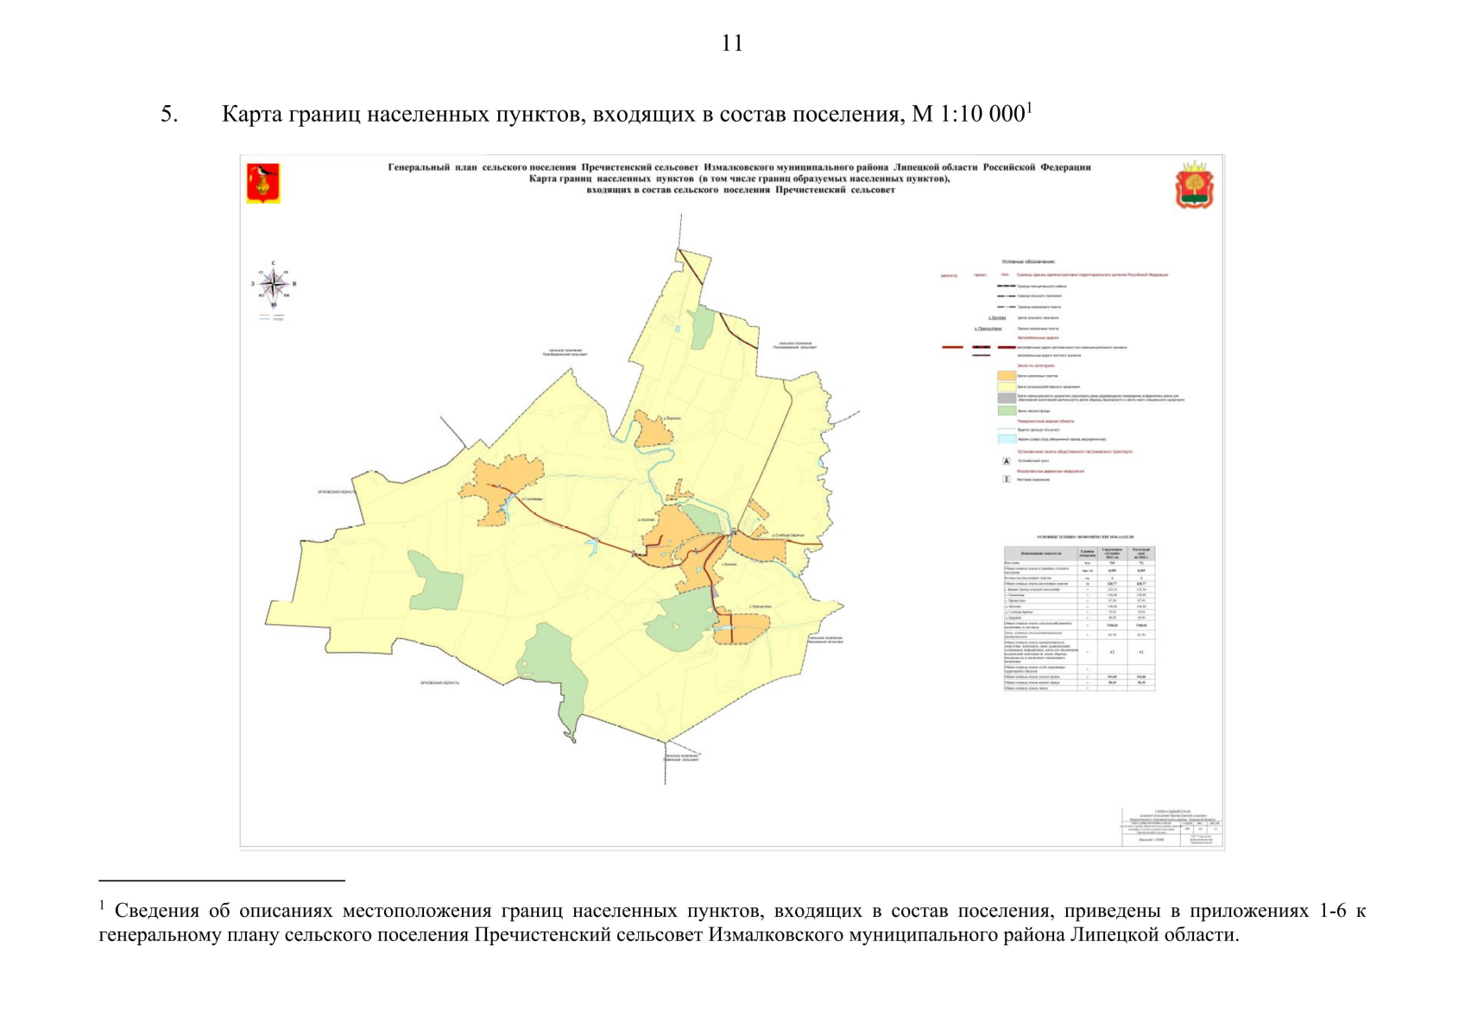The width and height of the screenshot is (1465, 1035).
Task: Click the bridge structure legend symbol
Action: 1006,480
